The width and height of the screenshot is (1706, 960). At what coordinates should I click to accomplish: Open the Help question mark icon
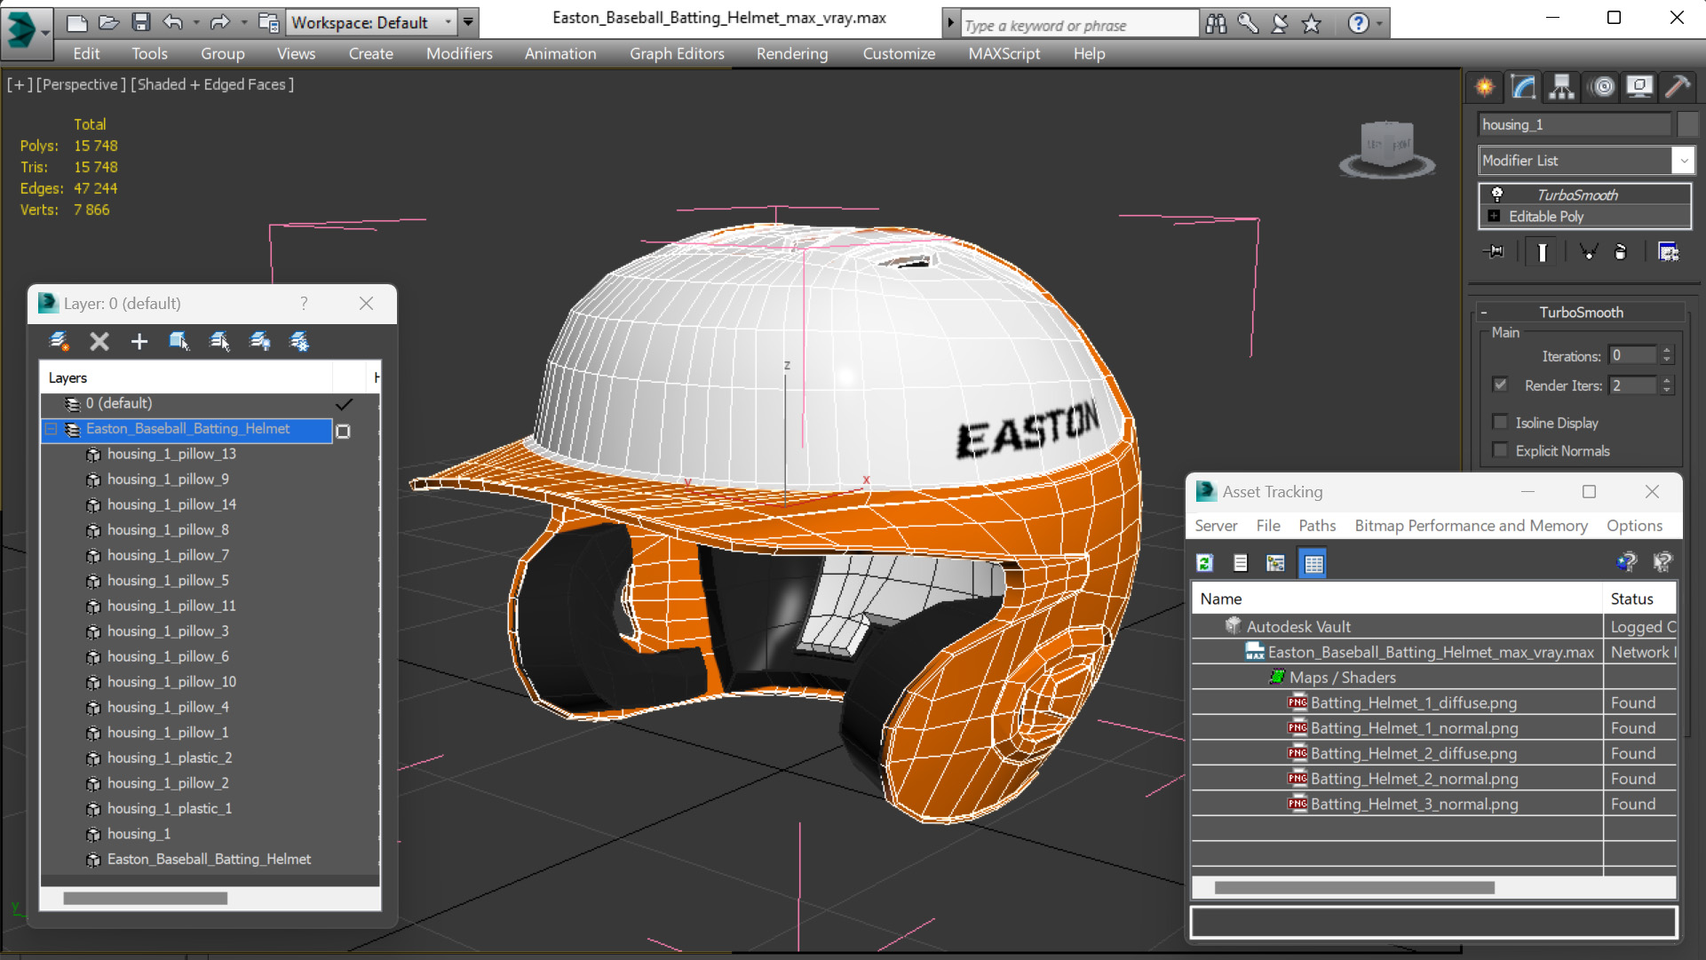pos(1358,24)
